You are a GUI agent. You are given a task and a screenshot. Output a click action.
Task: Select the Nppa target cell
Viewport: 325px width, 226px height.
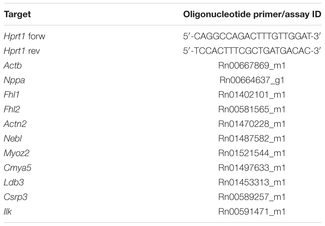pyautogui.click(x=14, y=80)
